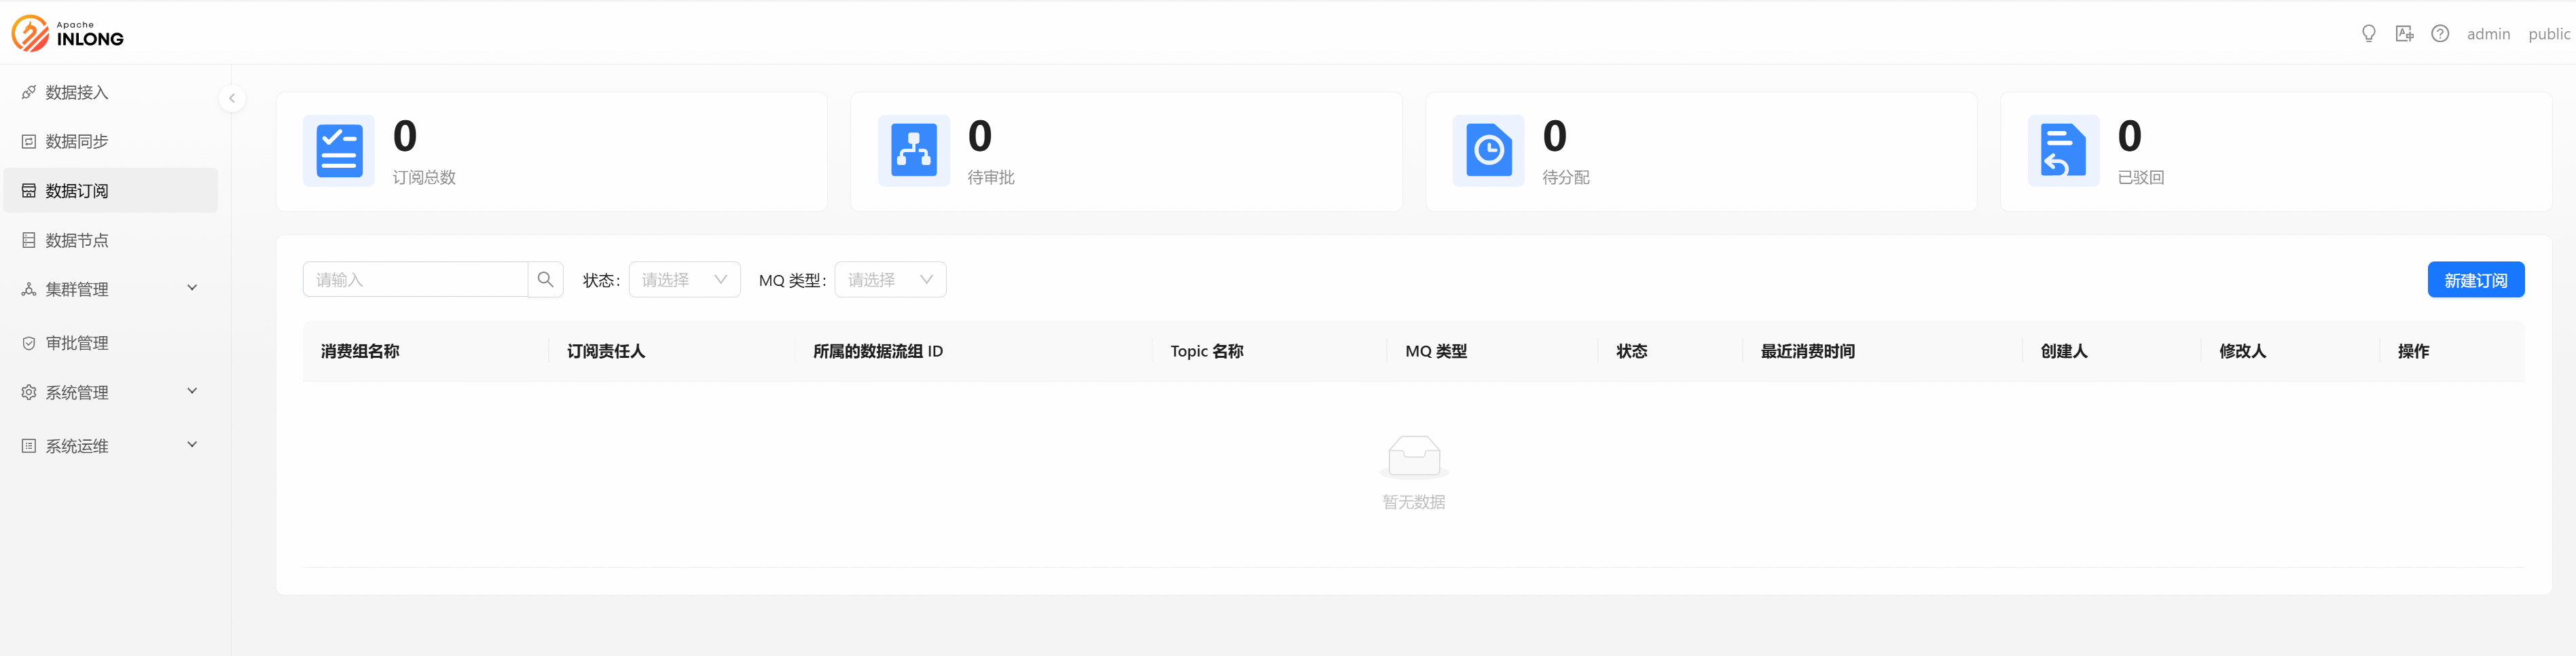
Task: Open the language translation icon
Action: click(x=2404, y=34)
